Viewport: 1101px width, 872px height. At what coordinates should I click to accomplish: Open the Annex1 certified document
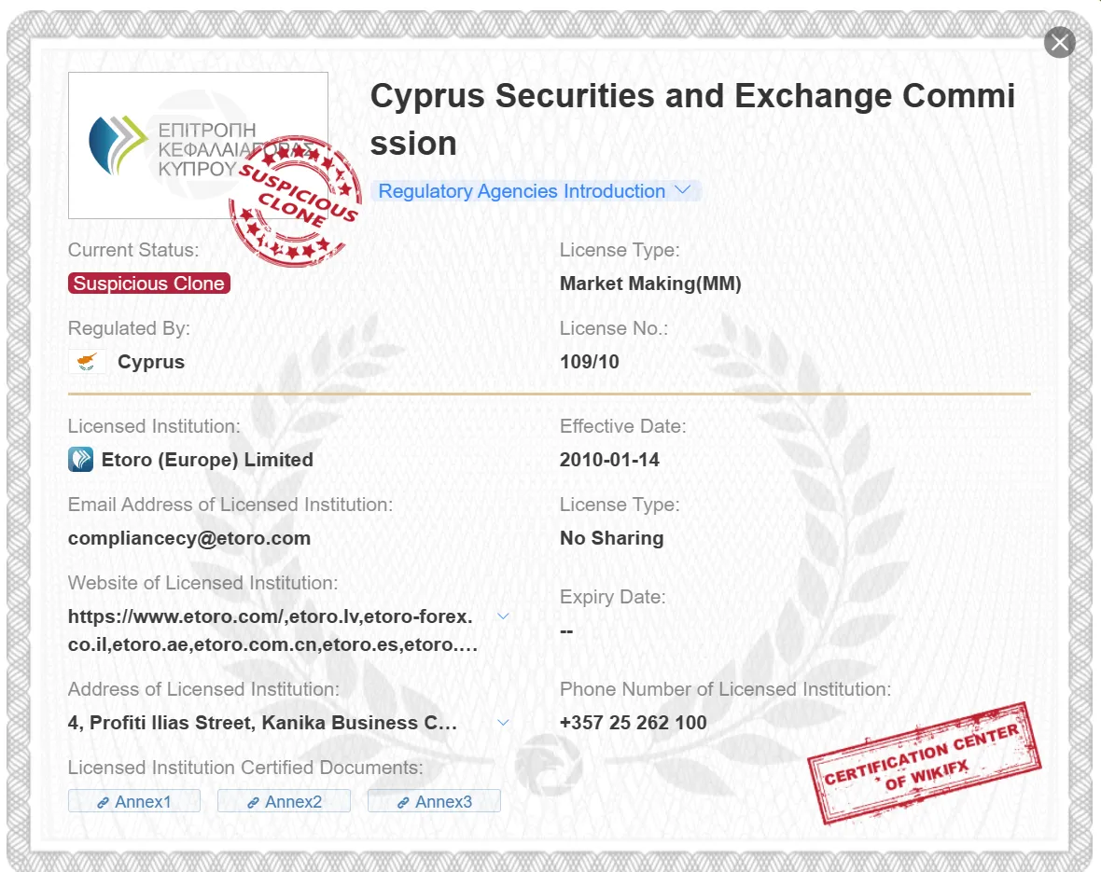(134, 801)
